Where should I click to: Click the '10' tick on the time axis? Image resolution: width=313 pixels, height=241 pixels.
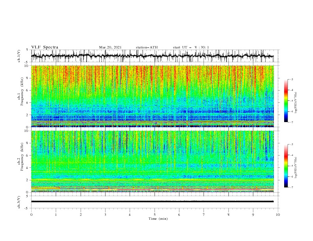pyautogui.click(x=278, y=215)
